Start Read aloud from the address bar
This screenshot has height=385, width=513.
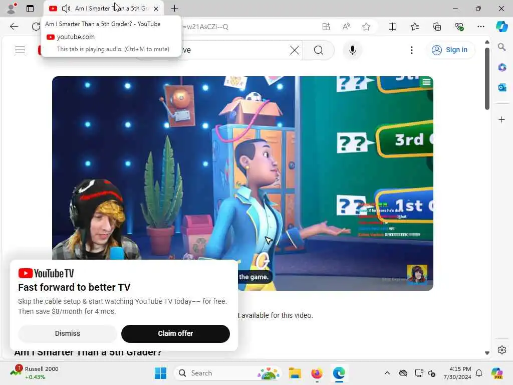point(346,27)
